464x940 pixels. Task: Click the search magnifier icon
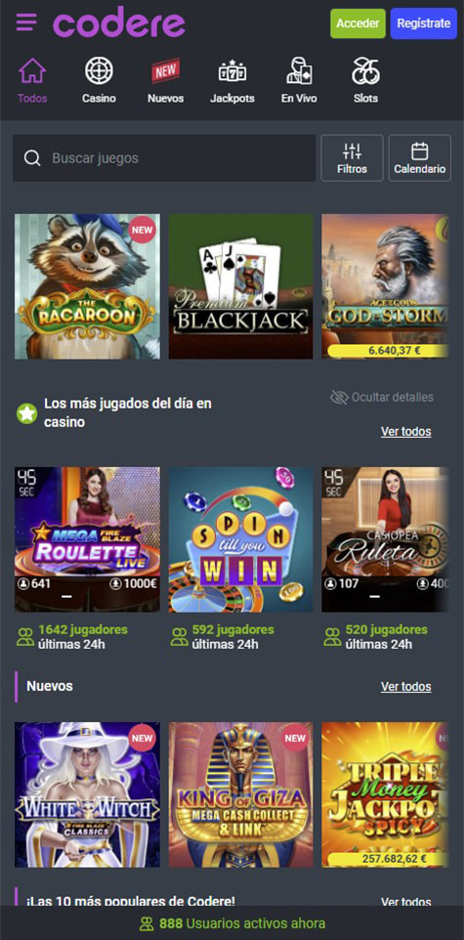[x=32, y=158]
